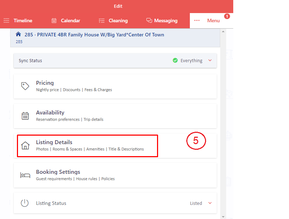The image size is (289, 219).
Task: Click the Listing Status label
Action: pyautogui.click(x=51, y=203)
